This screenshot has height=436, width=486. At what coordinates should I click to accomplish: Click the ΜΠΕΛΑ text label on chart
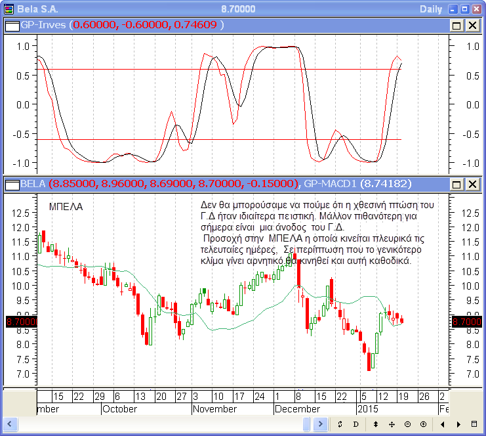(x=66, y=207)
